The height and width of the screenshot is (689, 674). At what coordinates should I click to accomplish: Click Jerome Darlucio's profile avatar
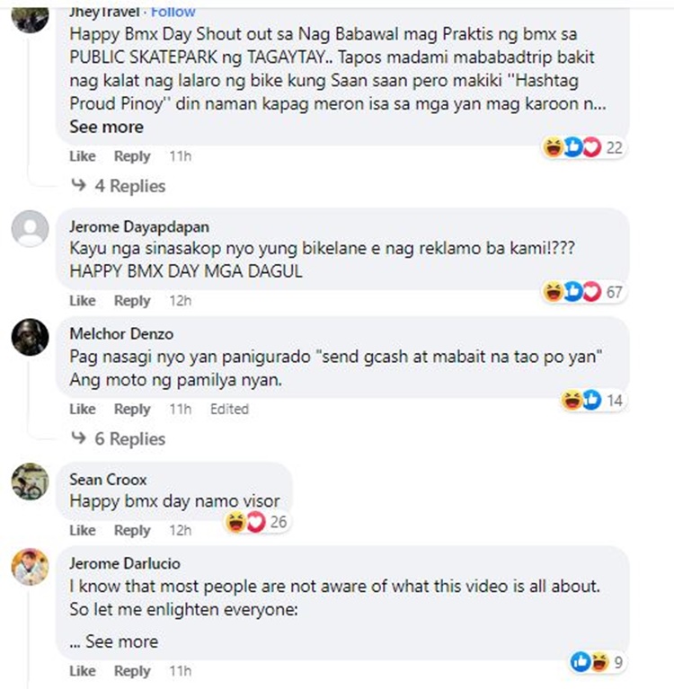click(x=30, y=566)
